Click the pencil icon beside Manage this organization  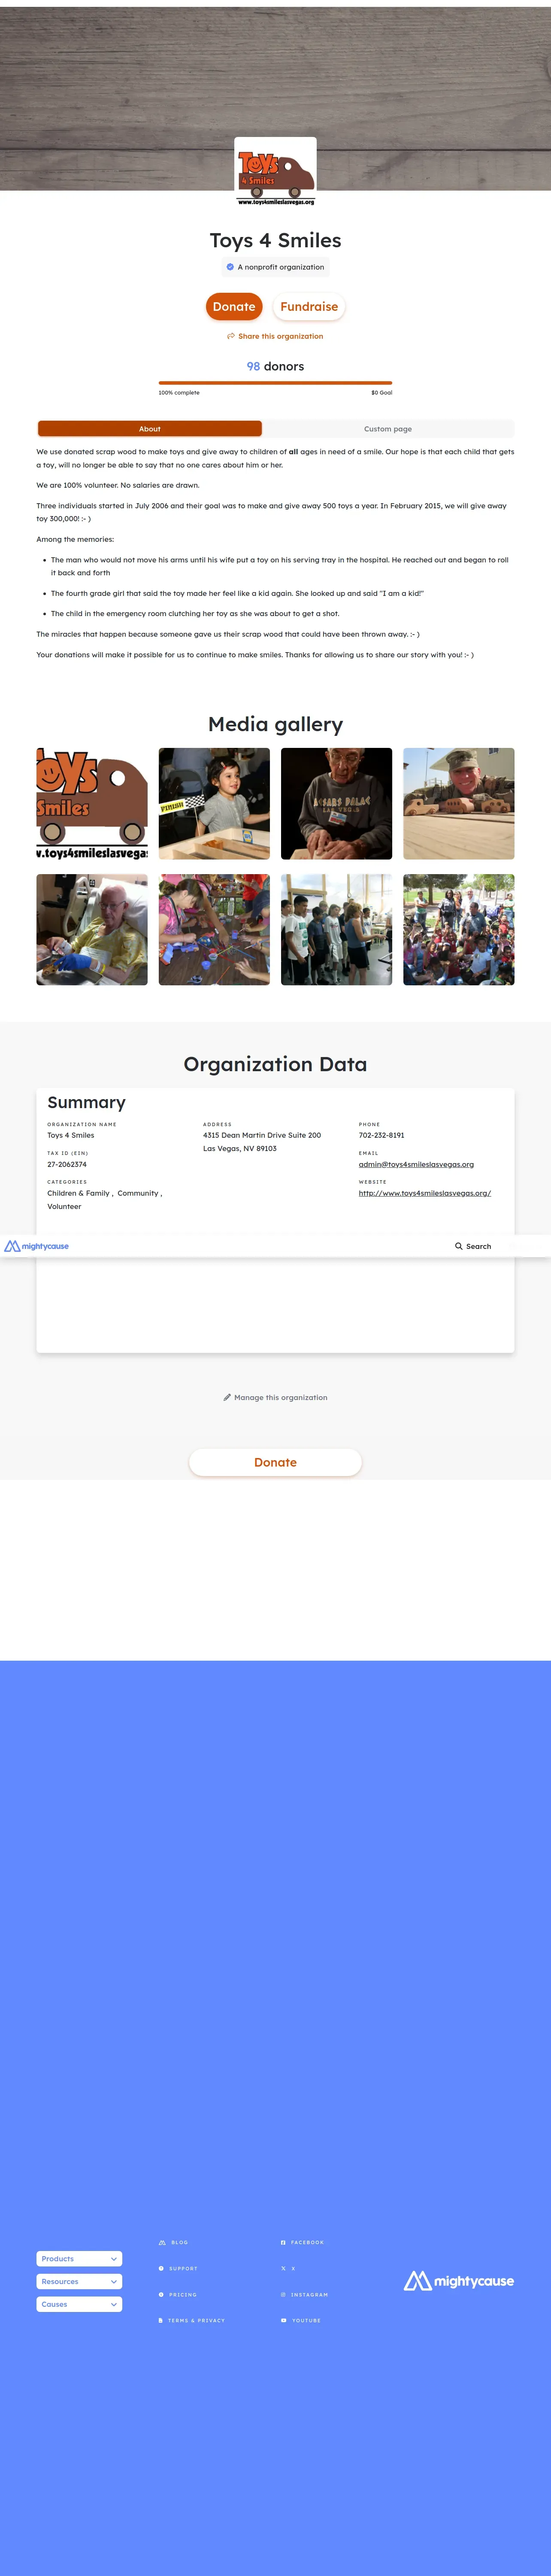(x=227, y=1397)
